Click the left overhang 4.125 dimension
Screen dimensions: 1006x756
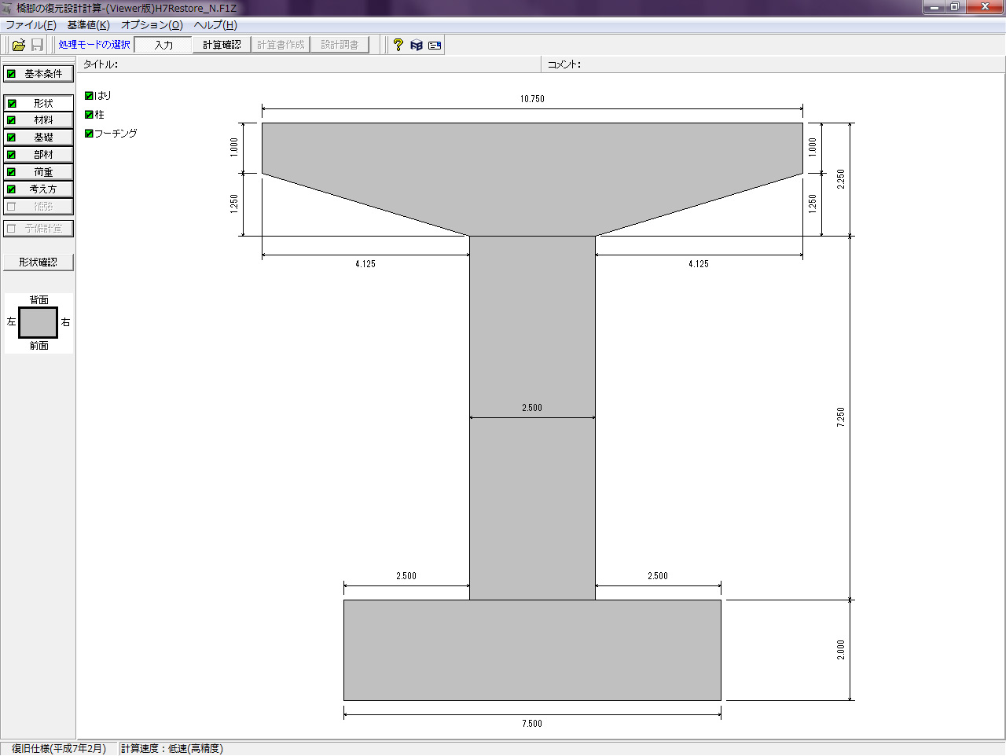(365, 264)
